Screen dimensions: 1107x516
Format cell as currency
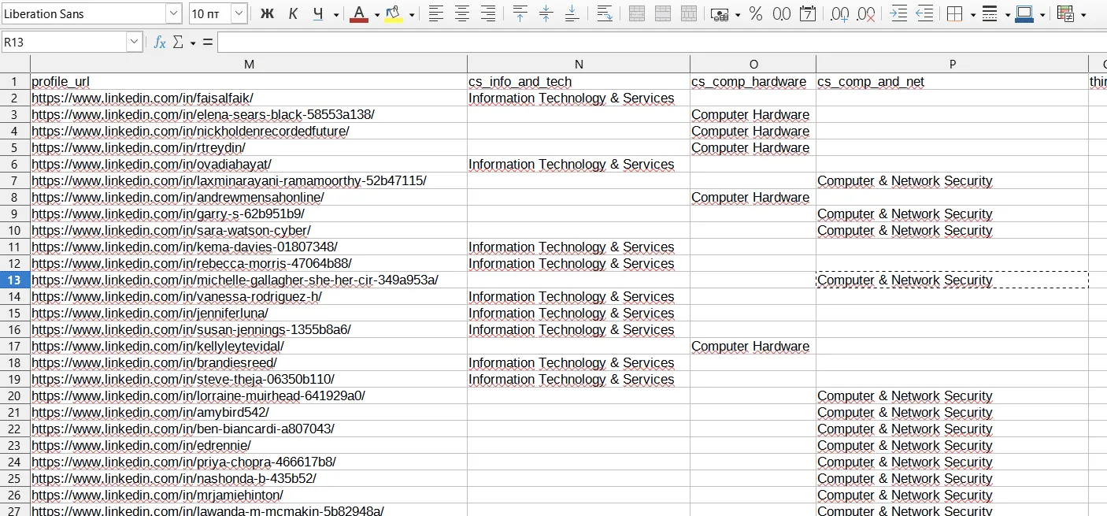(x=720, y=13)
